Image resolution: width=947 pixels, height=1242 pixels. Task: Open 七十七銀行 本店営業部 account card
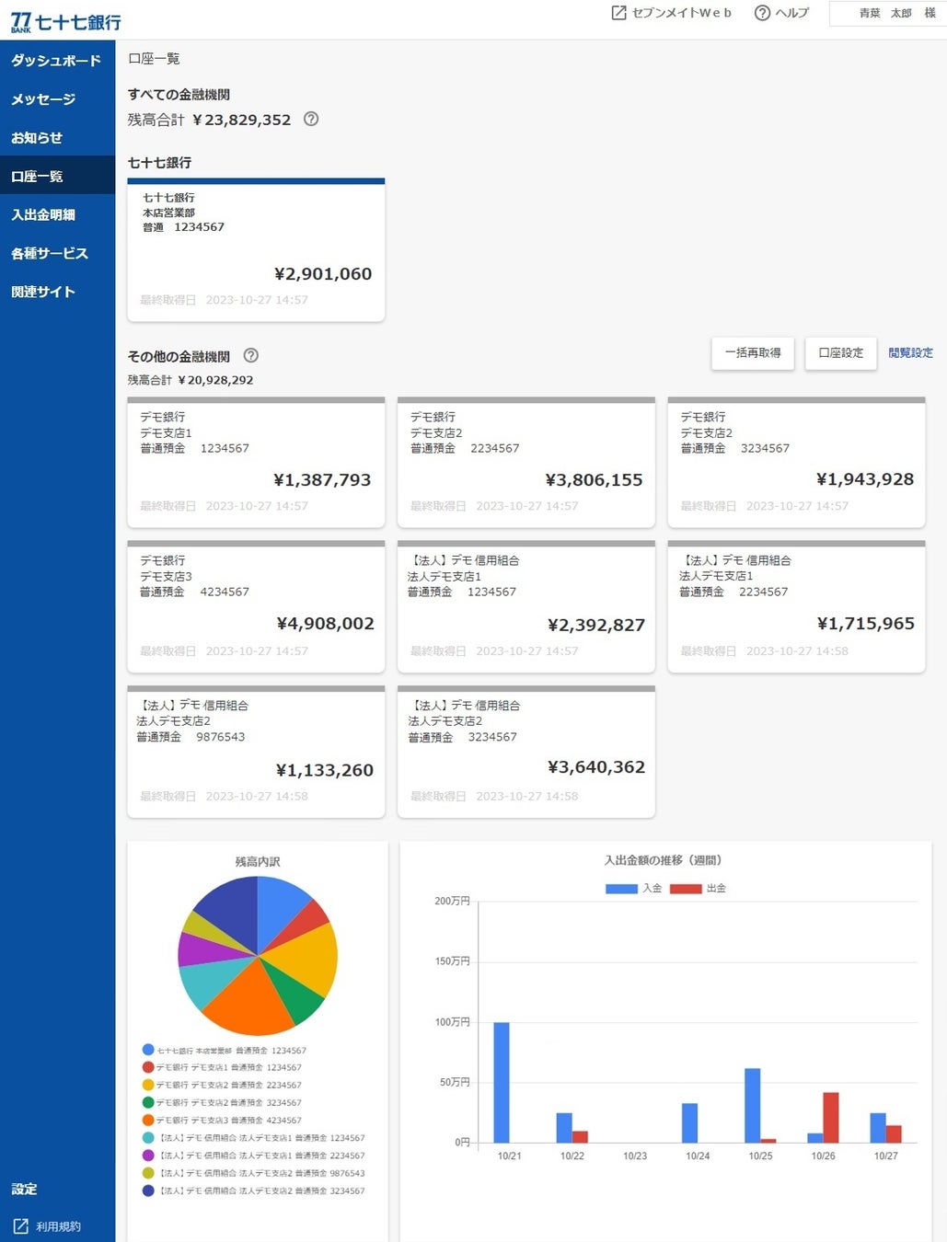(256, 250)
